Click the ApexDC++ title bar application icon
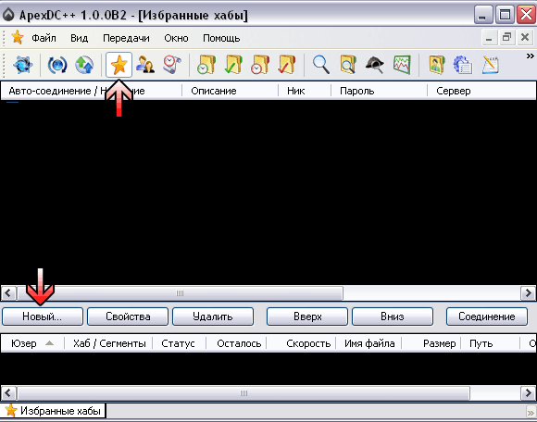This screenshot has width=537, height=422. (8, 15)
